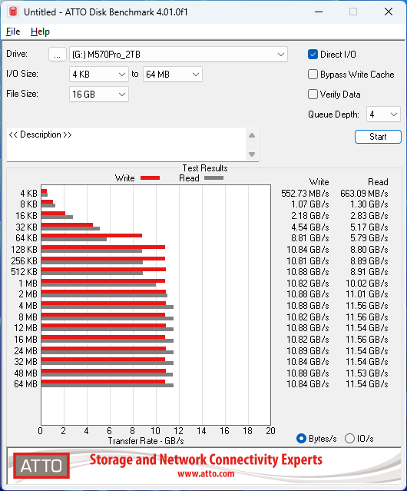Close the ATTO Disk Benchmark window
Screen dimensions: 407x491
coord(389,12)
